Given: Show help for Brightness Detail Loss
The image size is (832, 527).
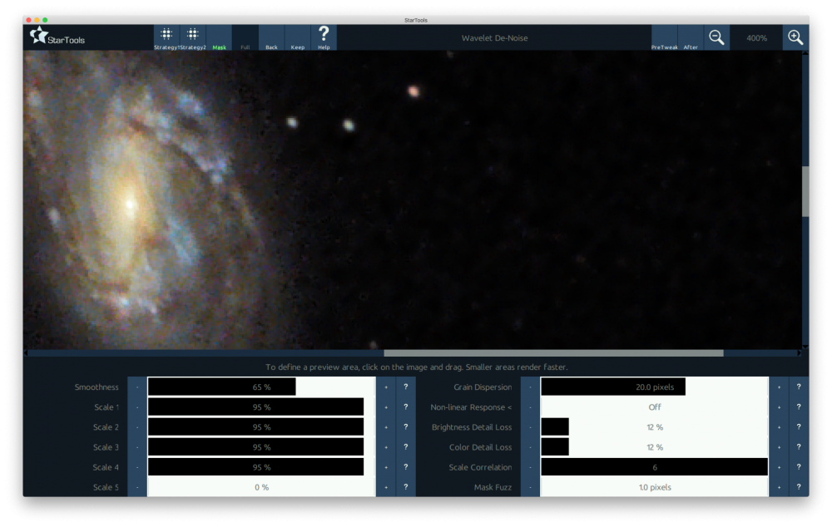Looking at the screenshot, I should [x=799, y=427].
